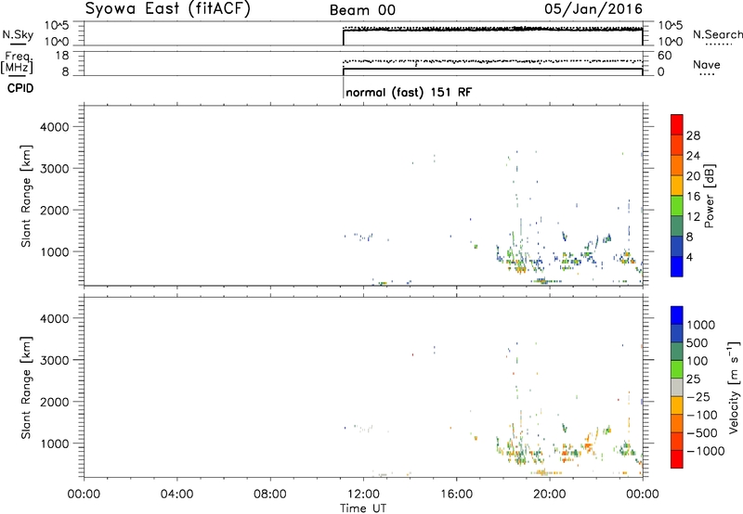Click the '1000' velocity colorbar tick label

[x=701, y=325]
